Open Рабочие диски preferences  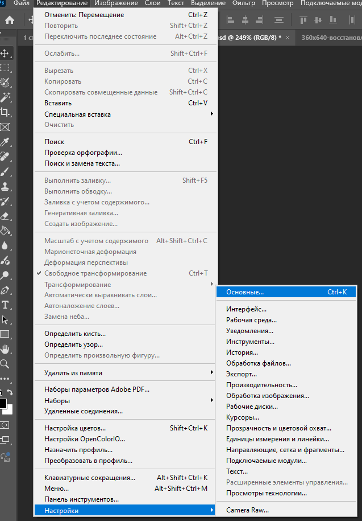pyautogui.click(x=286, y=407)
